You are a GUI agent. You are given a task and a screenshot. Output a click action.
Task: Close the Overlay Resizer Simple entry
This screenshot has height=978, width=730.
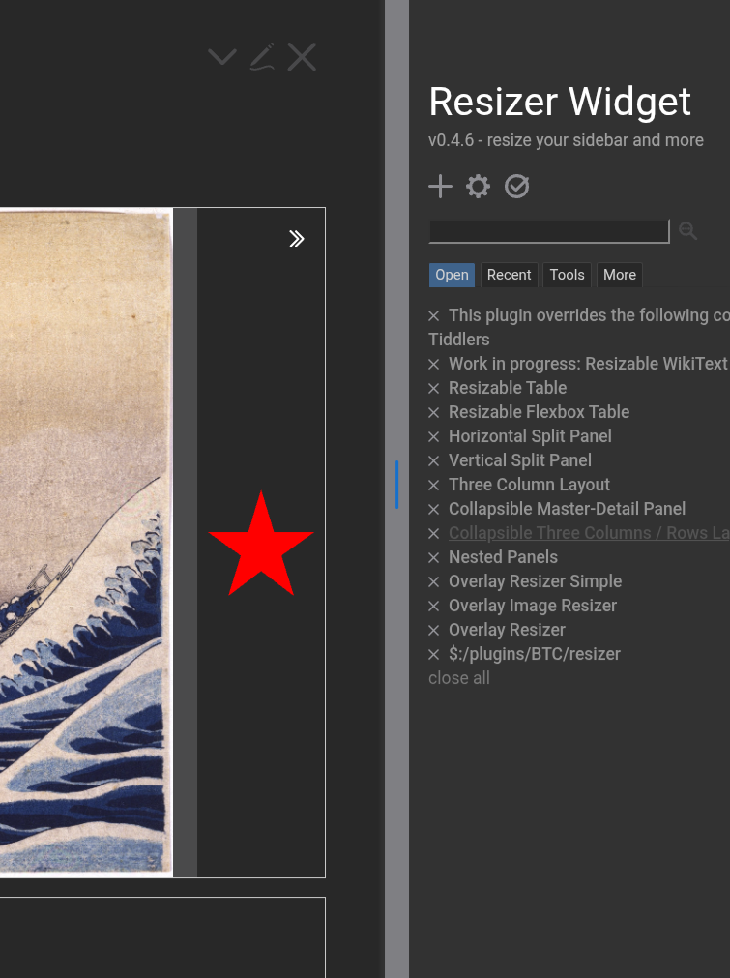(x=434, y=582)
